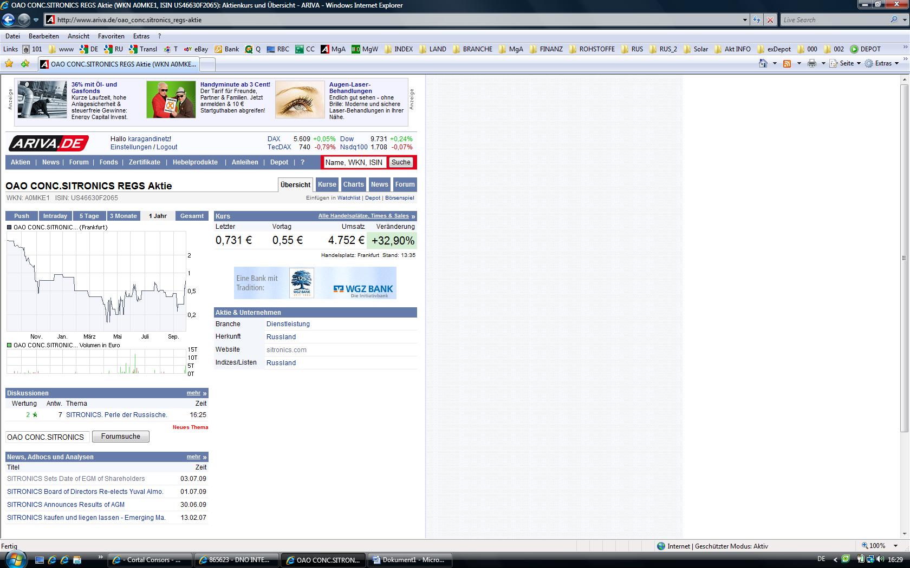The image size is (910, 568).
Task: Go back with the browser Back arrow
Action: [8, 20]
